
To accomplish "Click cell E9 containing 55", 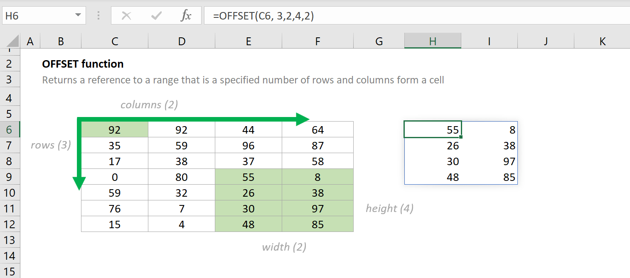I will point(249,177).
